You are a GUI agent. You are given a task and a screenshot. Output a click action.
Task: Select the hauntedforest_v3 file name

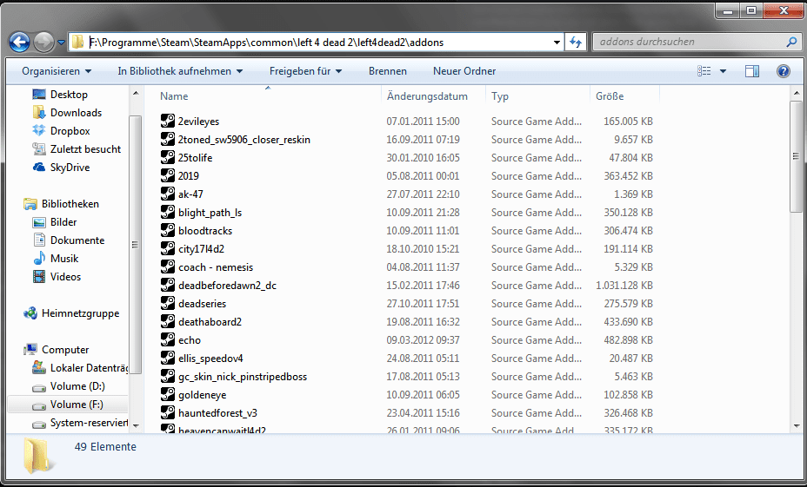click(217, 413)
